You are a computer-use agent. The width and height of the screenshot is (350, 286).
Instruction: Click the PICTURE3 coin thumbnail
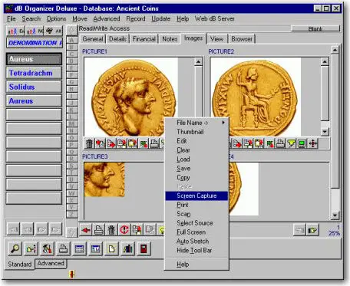[104, 179]
